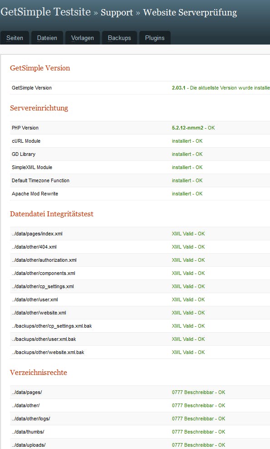Click XML Valid status for 404.xml

point(188,247)
